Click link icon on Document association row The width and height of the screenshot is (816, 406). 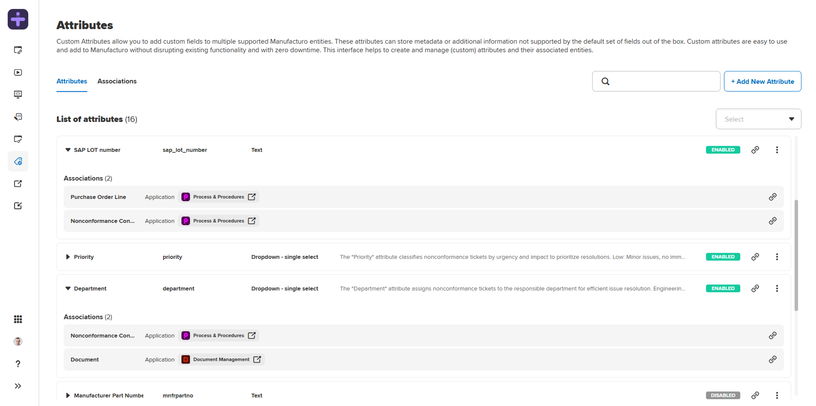772,360
